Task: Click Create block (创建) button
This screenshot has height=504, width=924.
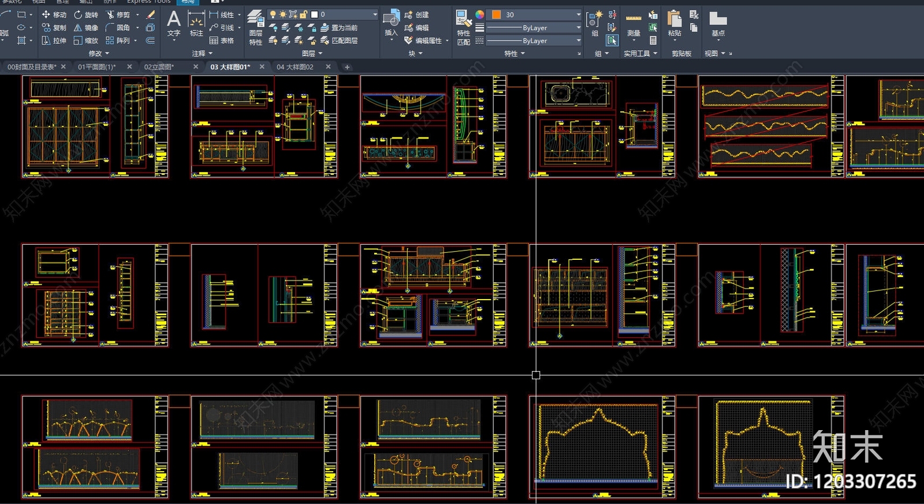Action: [416, 14]
